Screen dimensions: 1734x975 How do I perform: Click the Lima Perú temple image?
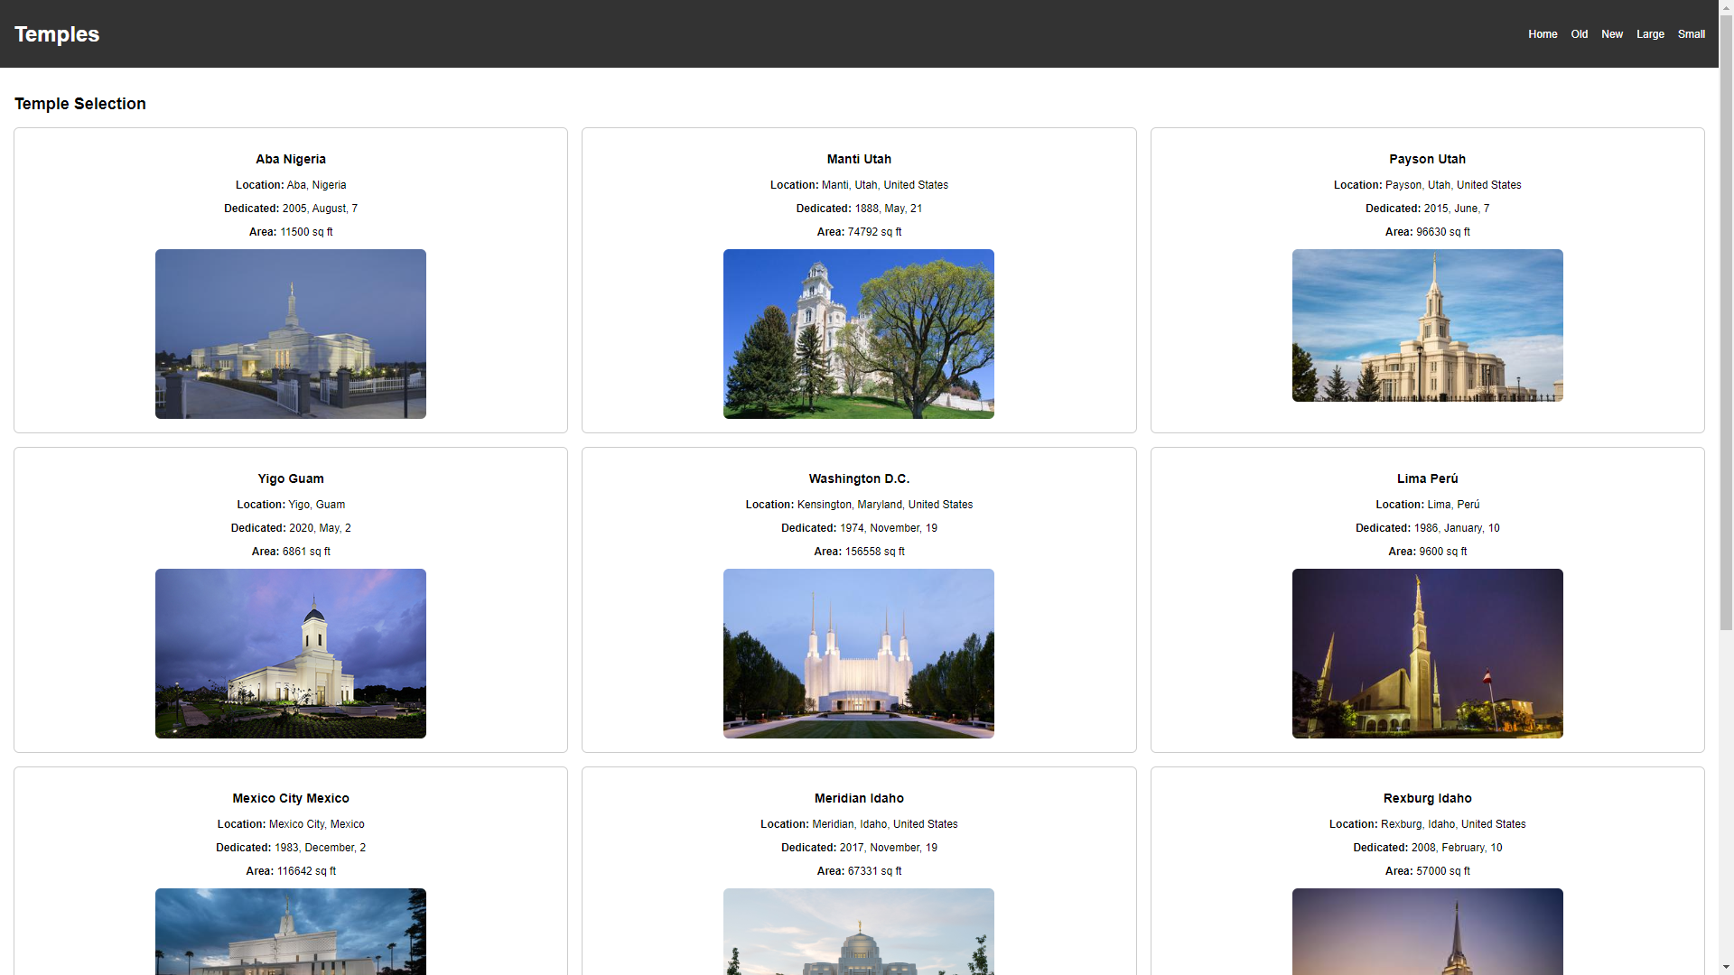tap(1427, 654)
